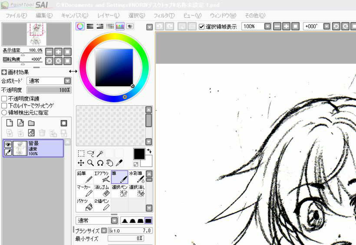The image size is (356, 245).
Task: Select the move tool
Action: tap(81, 163)
